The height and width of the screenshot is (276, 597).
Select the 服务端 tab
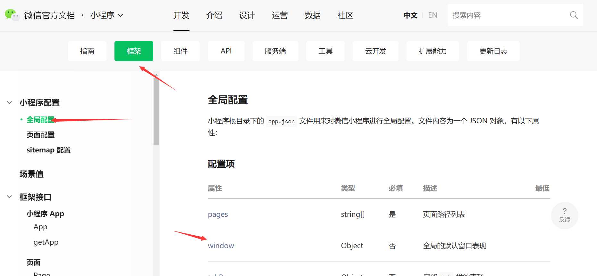[x=275, y=51]
